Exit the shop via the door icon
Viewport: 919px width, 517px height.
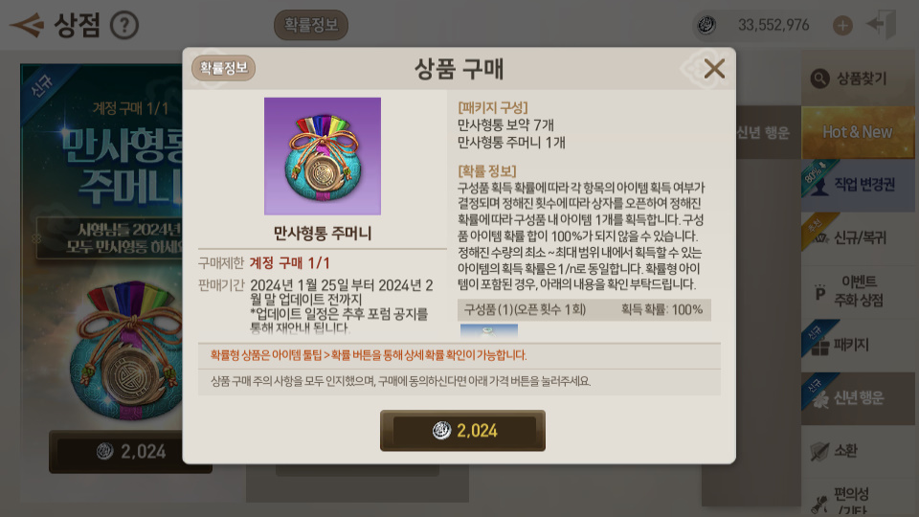(x=882, y=25)
